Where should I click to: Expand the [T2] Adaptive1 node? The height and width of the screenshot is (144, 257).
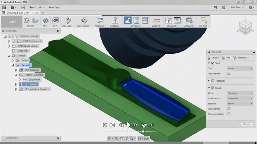coord(16,70)
